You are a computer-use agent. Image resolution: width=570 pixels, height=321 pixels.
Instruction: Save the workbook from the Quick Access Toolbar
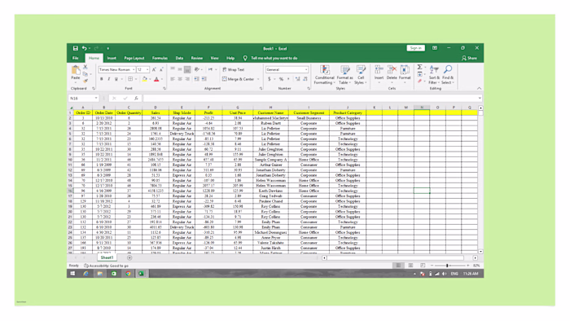point(75,48)
